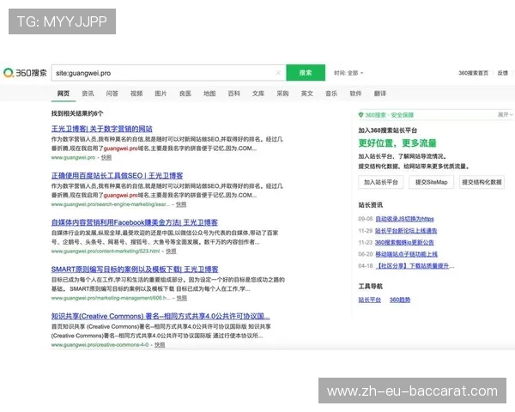Open news link 【社区分享】下载站质量提升
The width and height of the screenshot is (515, 412).
tap(415, 266)
